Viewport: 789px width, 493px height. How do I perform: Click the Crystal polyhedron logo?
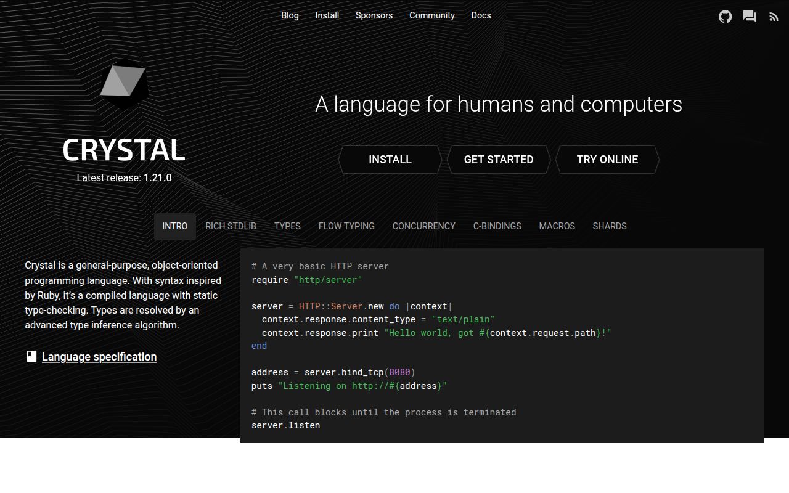(123, 84)
